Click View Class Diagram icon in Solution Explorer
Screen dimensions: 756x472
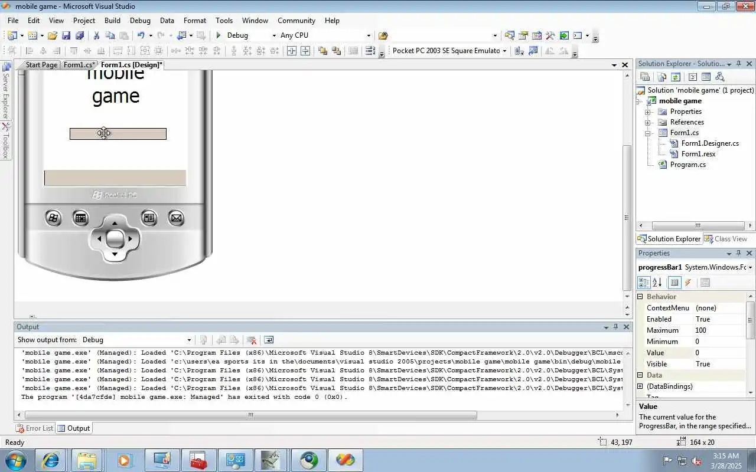coord(719,77)
